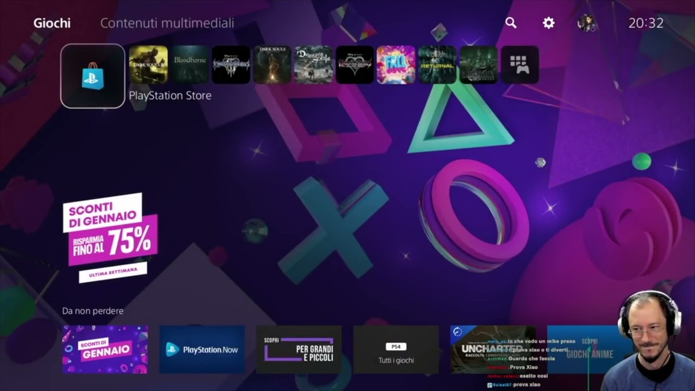
Task: Open the Sconti di Gennaio card
Action: (105, 350)
